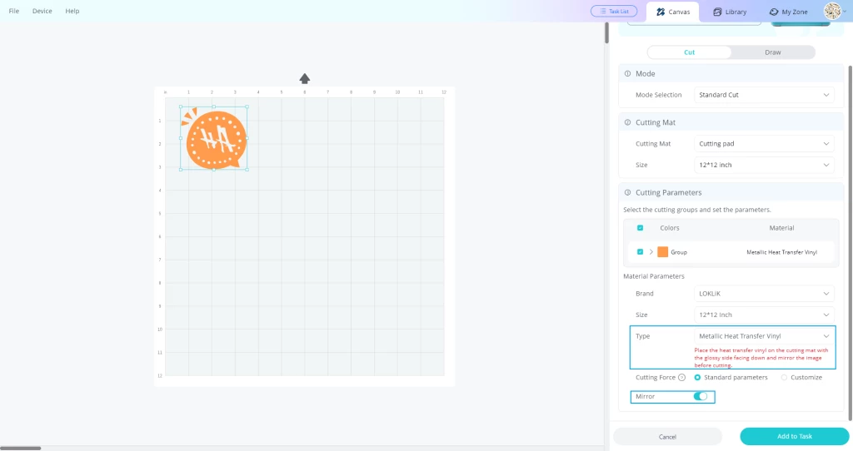Toggle the Group row checkbox
853x451 pixels.
pyautogui.click(x=641, y=251)
